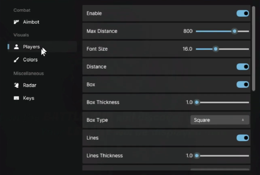Turn off the Box toggle
Image resolution: width=260 pixels, height=175 pixels.
point(243,85)
